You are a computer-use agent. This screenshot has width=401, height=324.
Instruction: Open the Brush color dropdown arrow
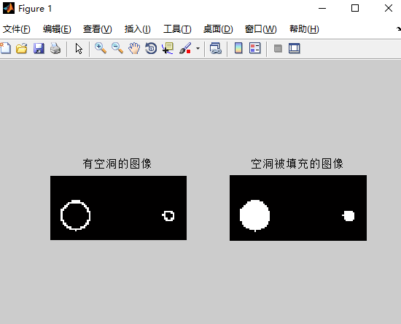198,48
